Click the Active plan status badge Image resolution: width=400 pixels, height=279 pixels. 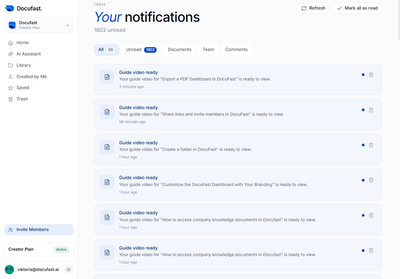[61, 250]
